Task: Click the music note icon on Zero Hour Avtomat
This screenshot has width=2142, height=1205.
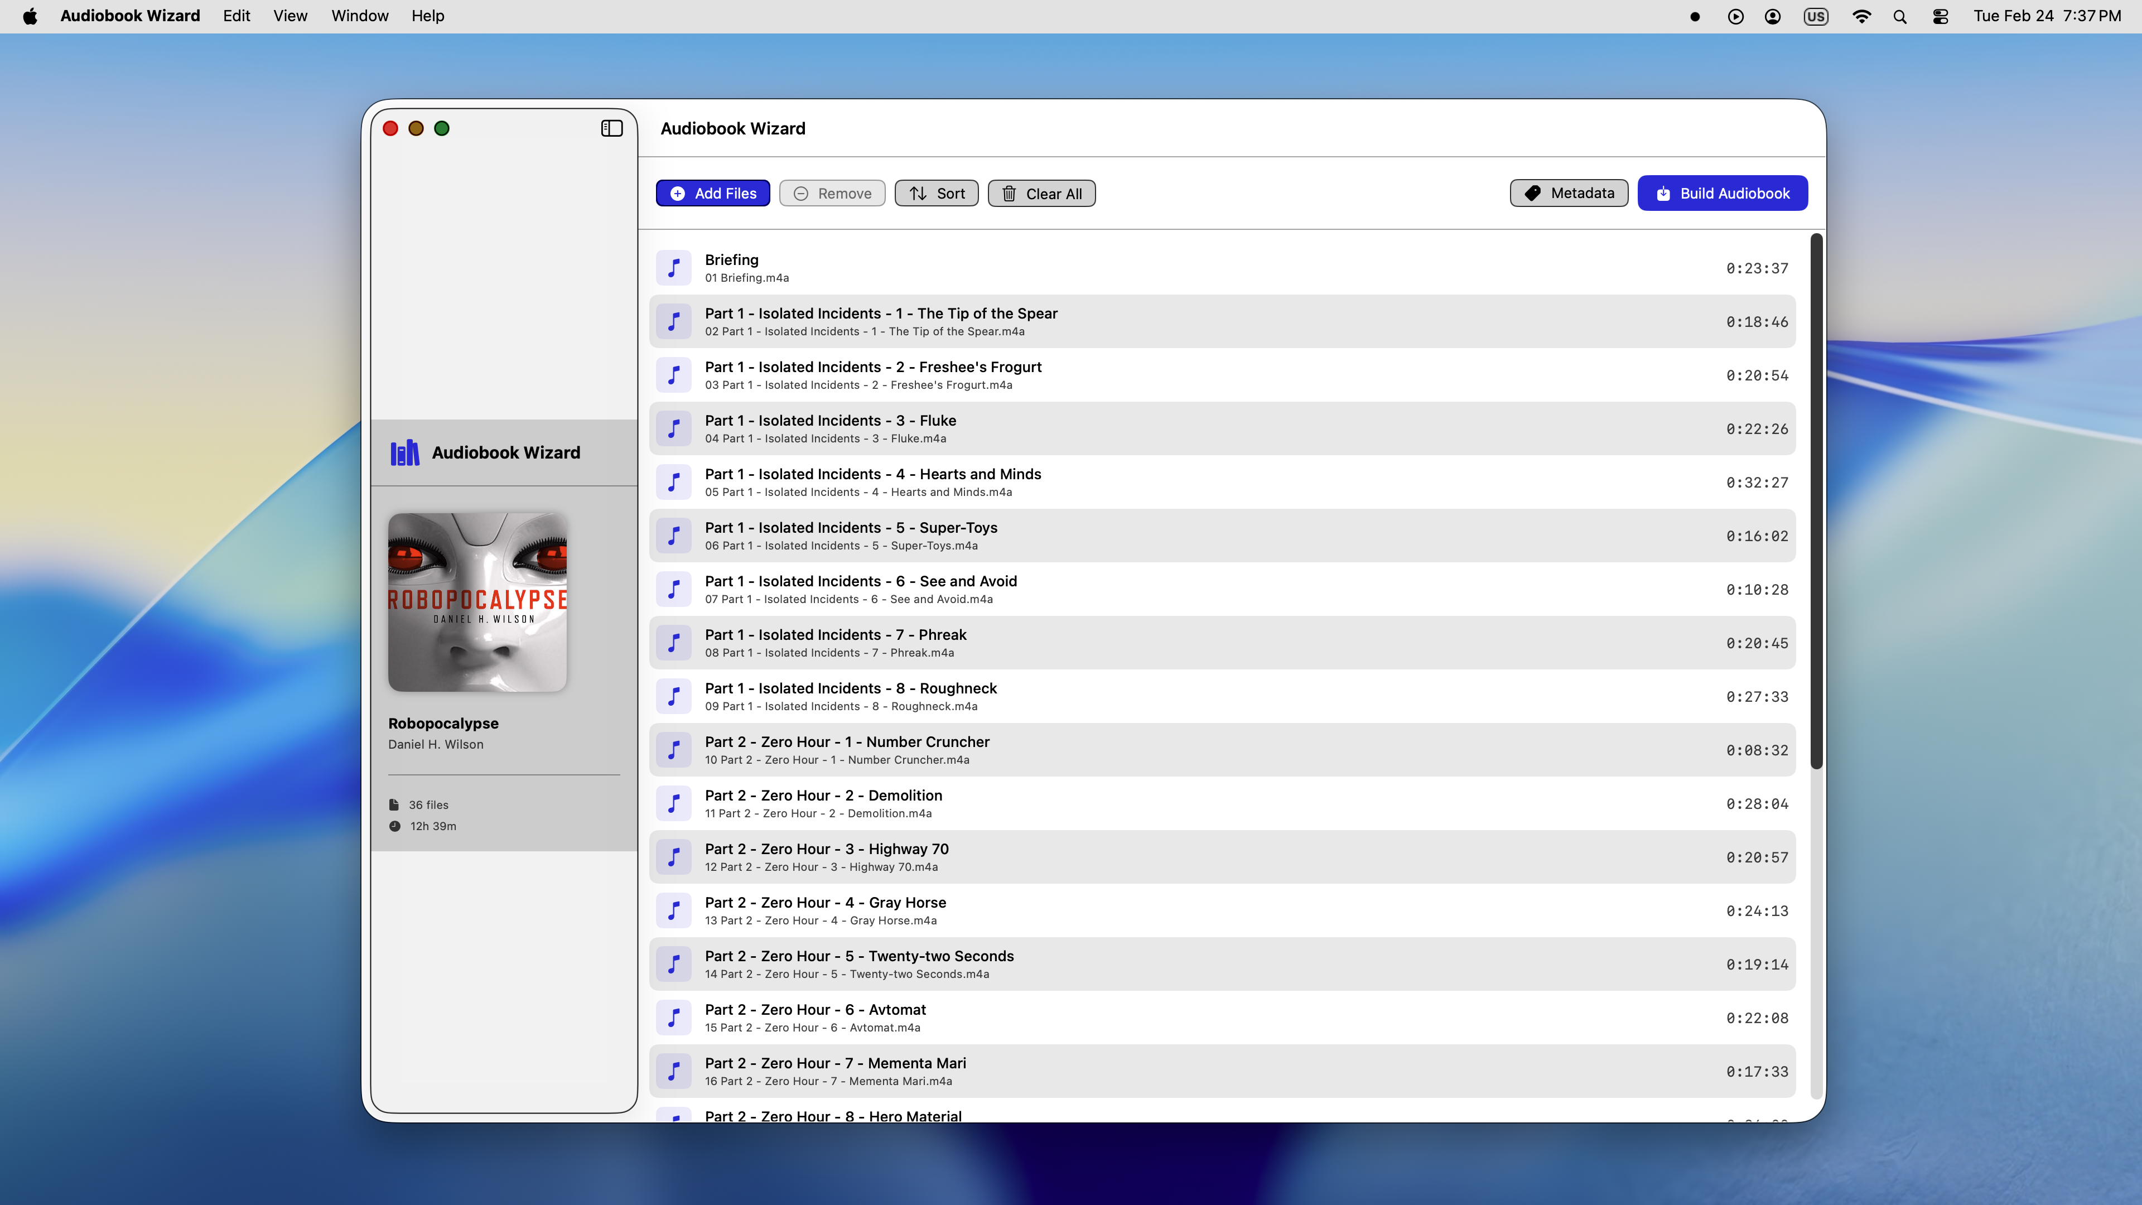Action: 674,1017
